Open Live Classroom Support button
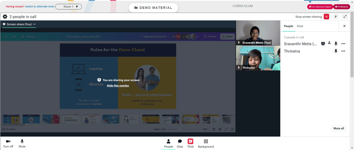 [x=320, y=7]
